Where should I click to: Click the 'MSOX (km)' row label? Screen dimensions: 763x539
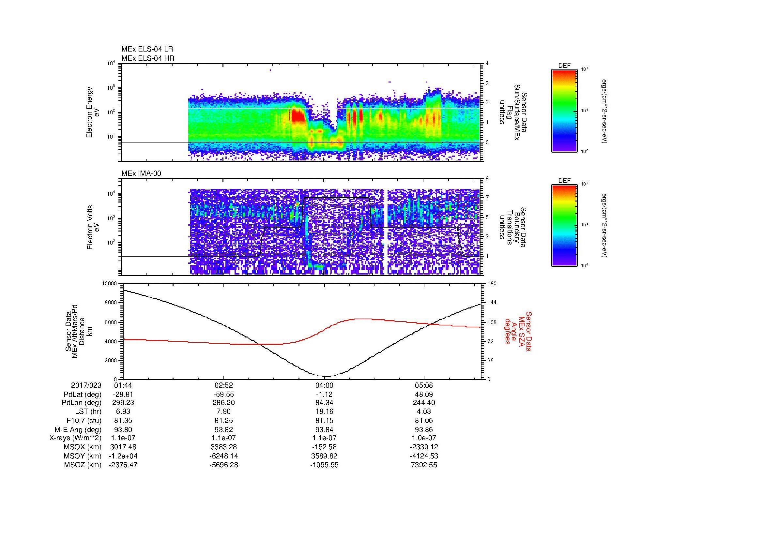tap(83, 447)
